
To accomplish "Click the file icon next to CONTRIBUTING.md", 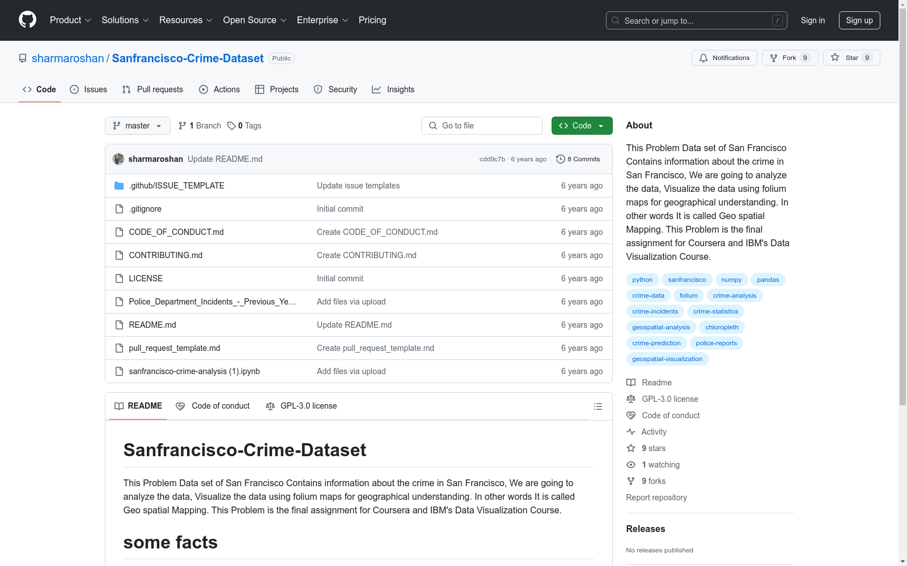I will [119, 255].
